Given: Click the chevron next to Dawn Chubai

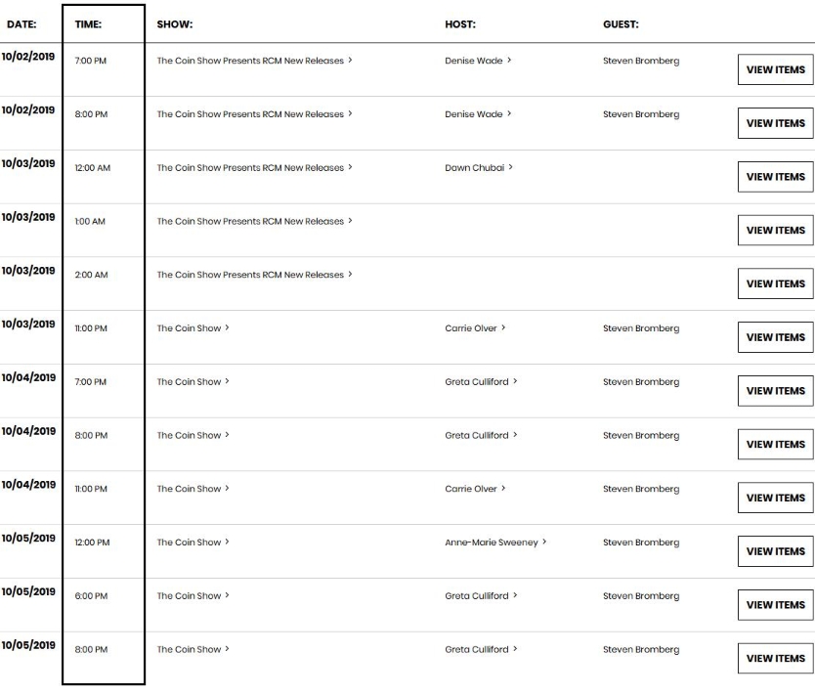Looking at the screenshot, I should coord(510,167).
